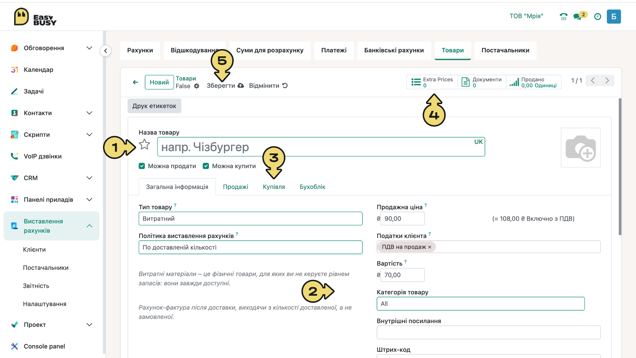This screenshot has width=636, height=358.
Task: Open Extra Prices stat button
Action: pos(432,82)
